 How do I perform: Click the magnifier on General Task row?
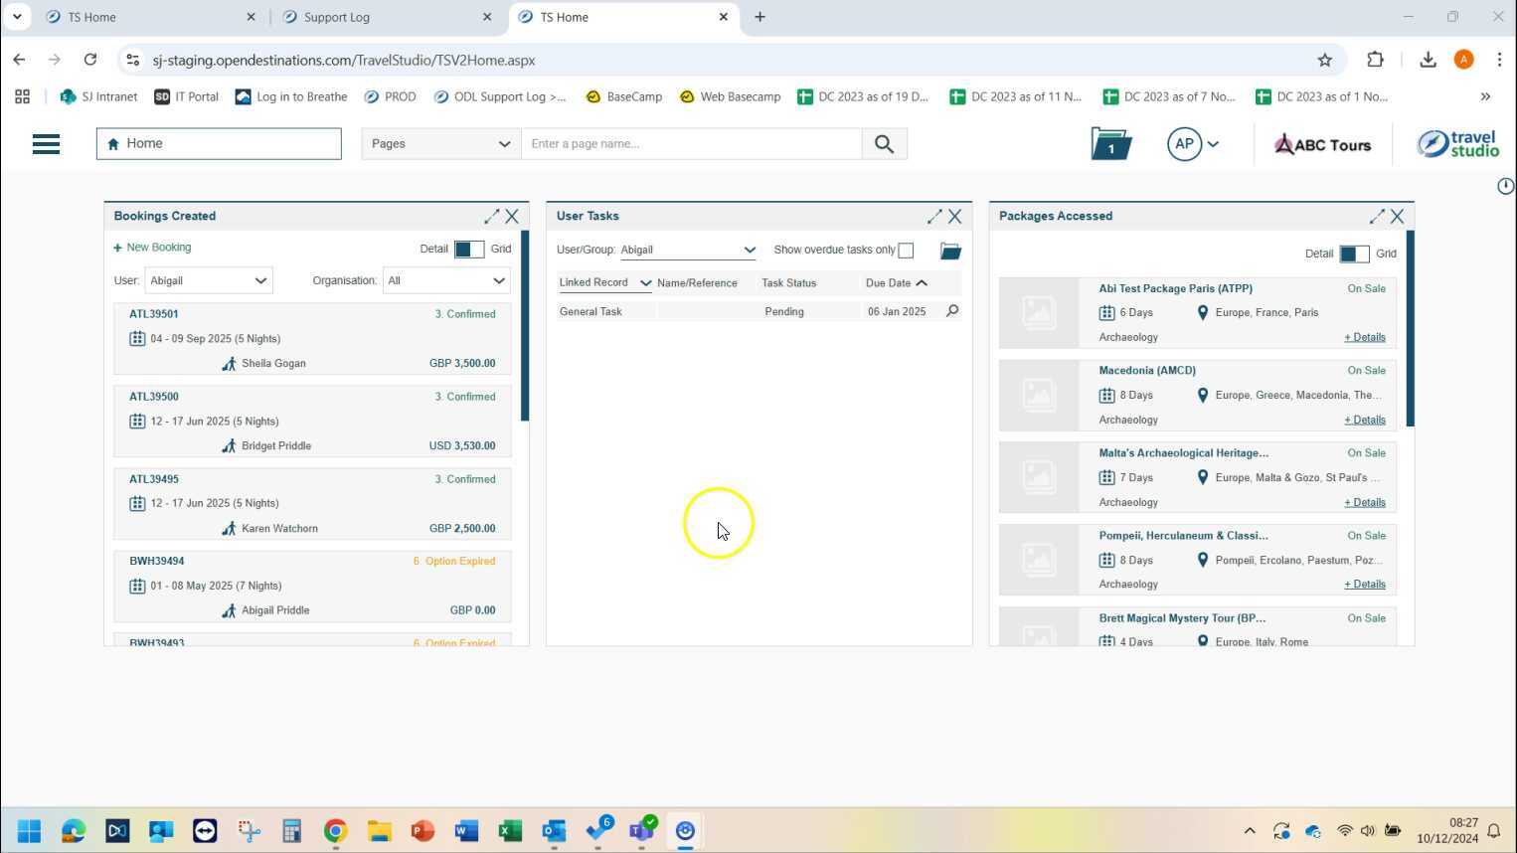[x=951, y=311]
